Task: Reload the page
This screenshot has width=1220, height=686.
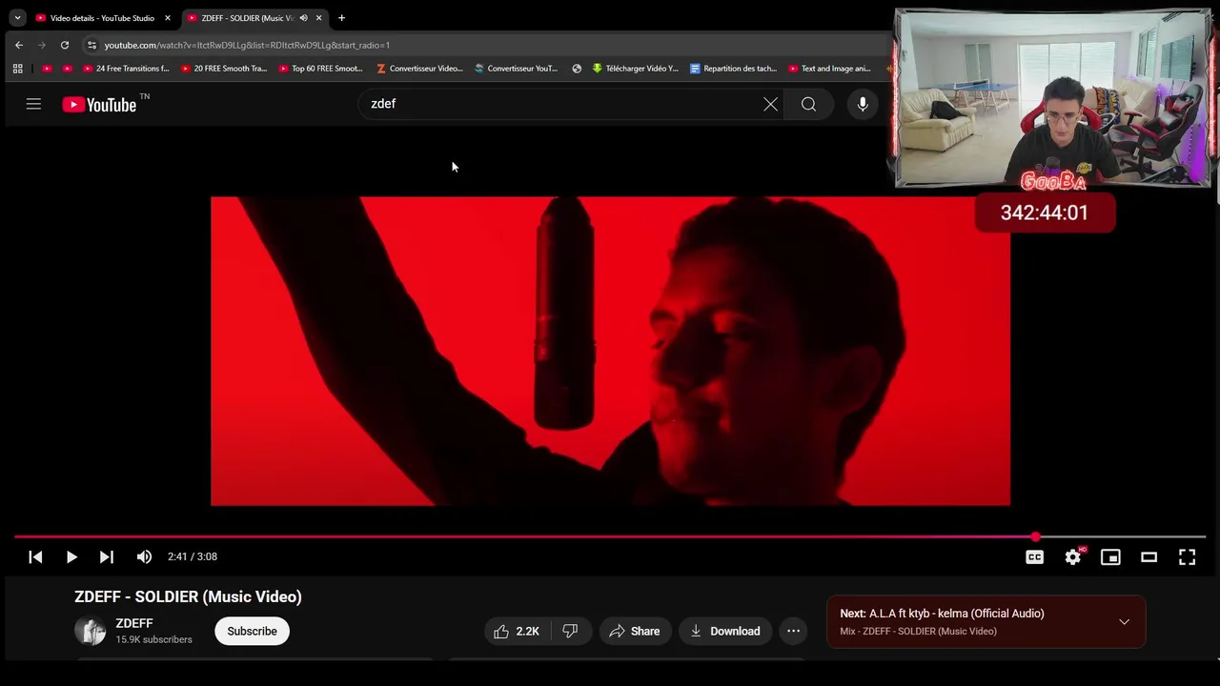Action: click(65, 45)
